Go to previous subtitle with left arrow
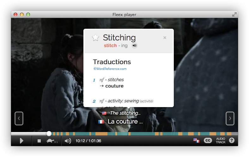The image size is (249, 157). pos(19,118)
